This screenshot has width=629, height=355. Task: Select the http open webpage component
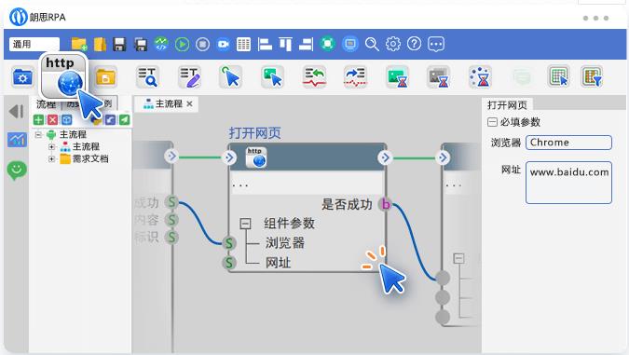[x=63, y=75]
